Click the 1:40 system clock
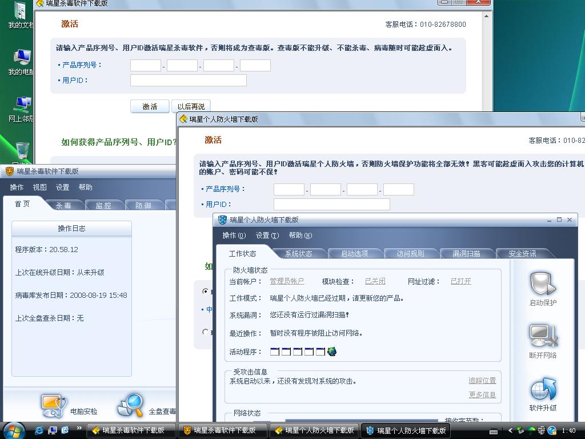This screenshot has width=585, height=439. pyautogui.click(x=568, y=431)
